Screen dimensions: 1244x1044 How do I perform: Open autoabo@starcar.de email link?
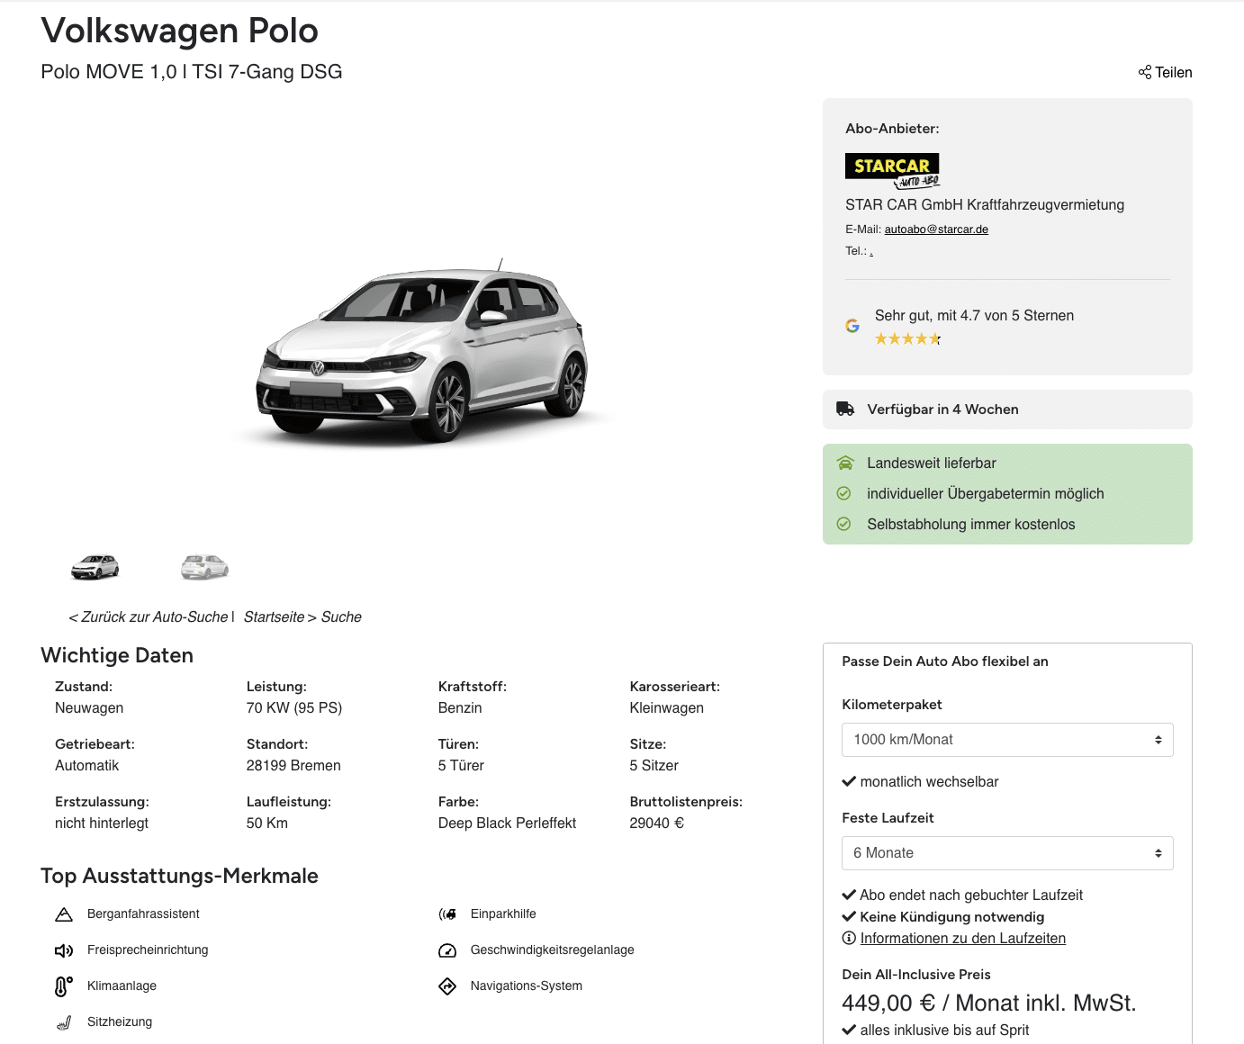pyautogui.click(x=936, y=229)
